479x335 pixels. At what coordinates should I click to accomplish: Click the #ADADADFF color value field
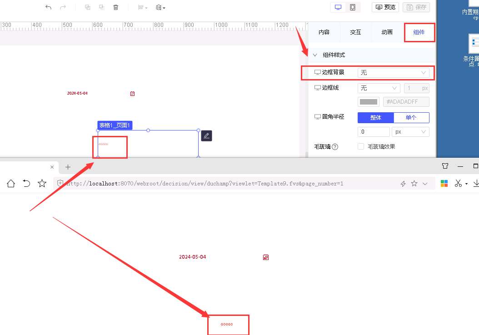click(406, 102)
